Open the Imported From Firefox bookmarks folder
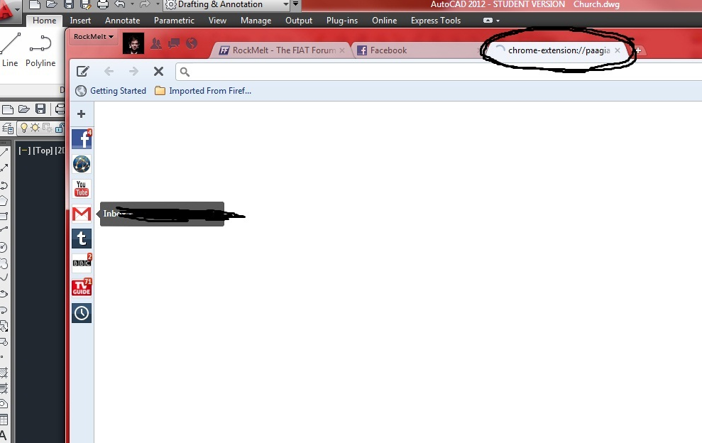702x443 pixels. tap(209, 91)
